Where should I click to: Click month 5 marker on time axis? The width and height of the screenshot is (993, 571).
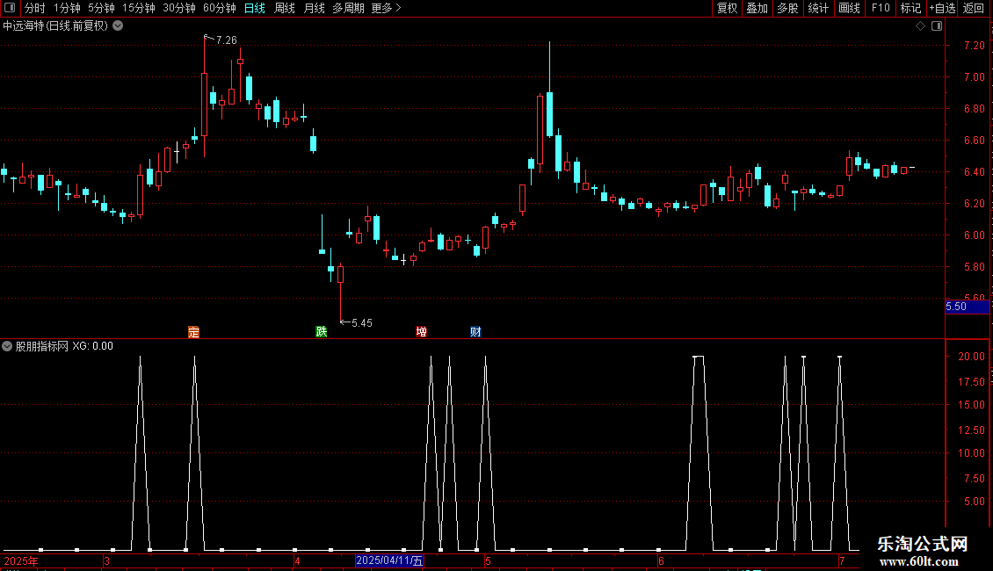tap(489, 560)
